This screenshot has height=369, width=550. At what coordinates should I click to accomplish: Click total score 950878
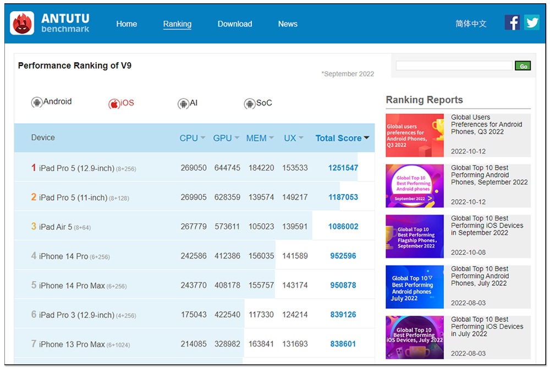click(x=343, y=285)
